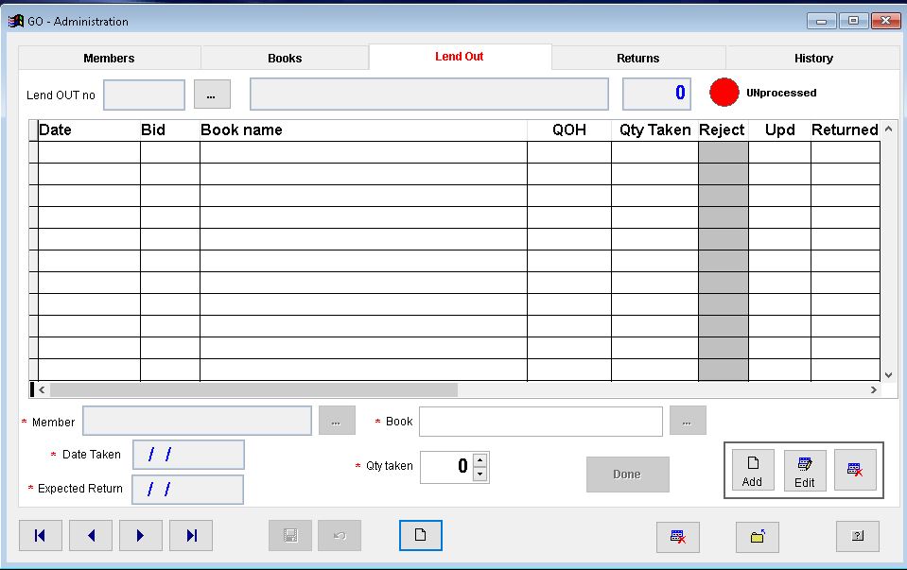Open the Book lookup browse button

click(x=688, y=422)
